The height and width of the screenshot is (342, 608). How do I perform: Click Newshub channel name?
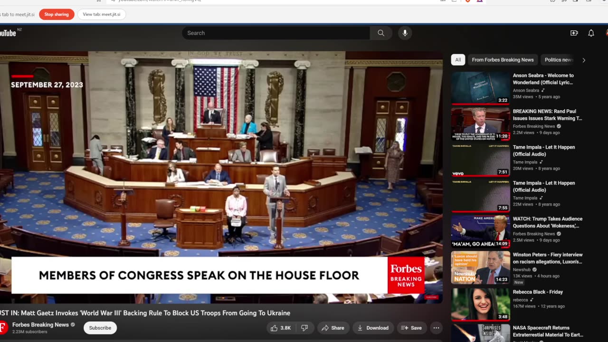[x=522, y=269]
